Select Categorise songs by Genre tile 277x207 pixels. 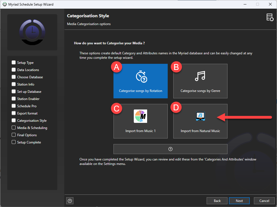click(x=200, y=81)
